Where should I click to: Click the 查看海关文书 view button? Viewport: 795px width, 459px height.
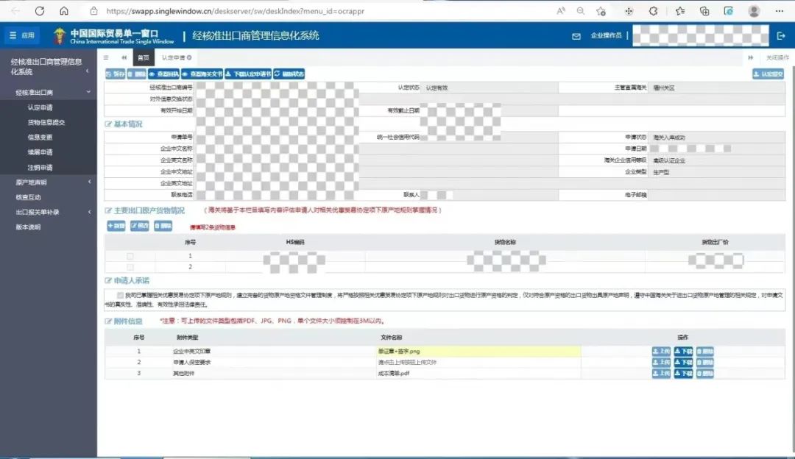pos(202,74)
